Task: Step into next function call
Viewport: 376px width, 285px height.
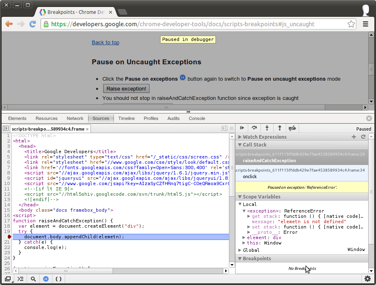Action: click(267, 129)
